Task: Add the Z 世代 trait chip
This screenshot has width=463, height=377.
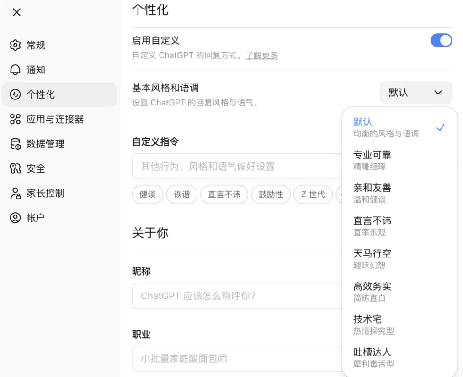Action: [x=313, y=194]
